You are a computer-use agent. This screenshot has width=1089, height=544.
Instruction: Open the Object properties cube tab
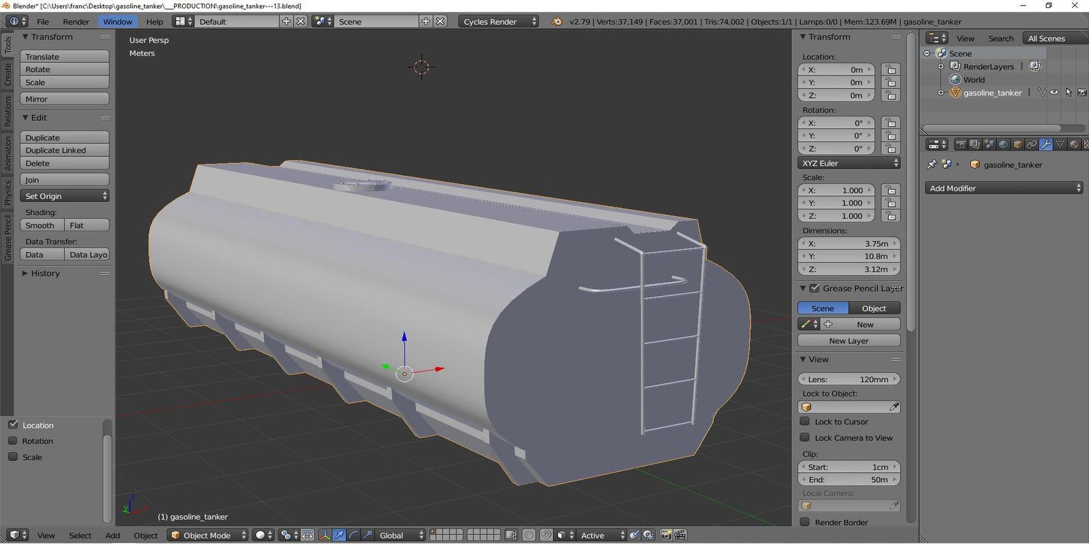(1018, 144)
